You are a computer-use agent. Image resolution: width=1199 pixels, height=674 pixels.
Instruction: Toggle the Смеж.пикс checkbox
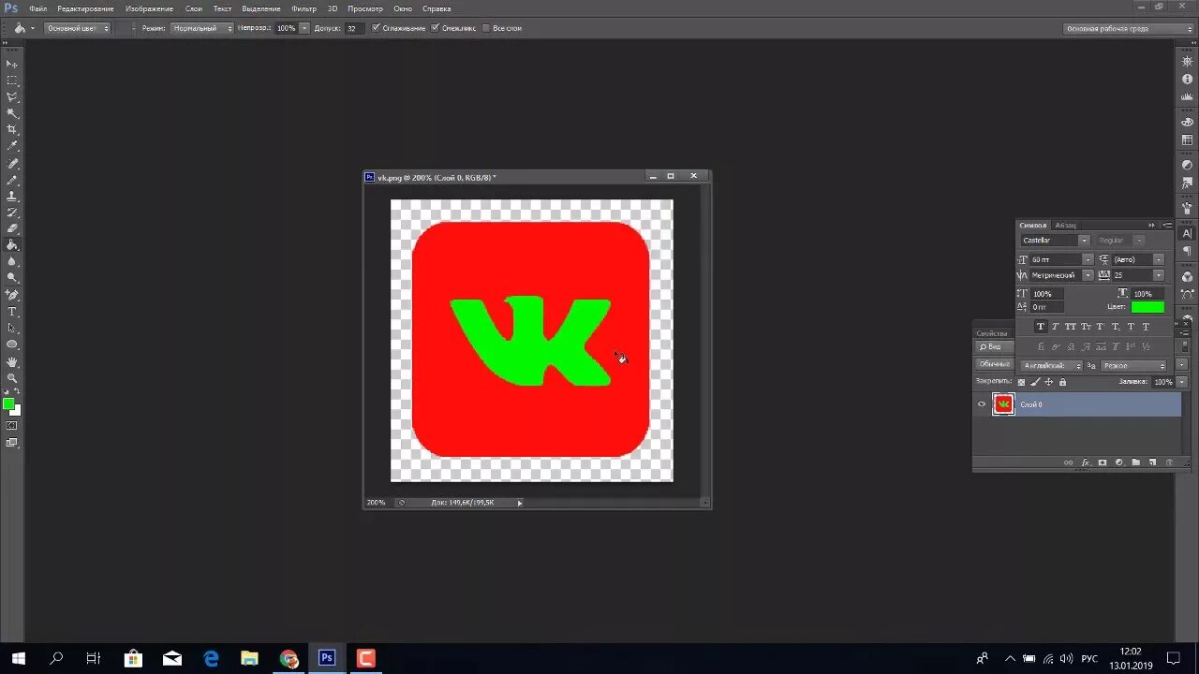pyautogui.click(x=436, y=28)
